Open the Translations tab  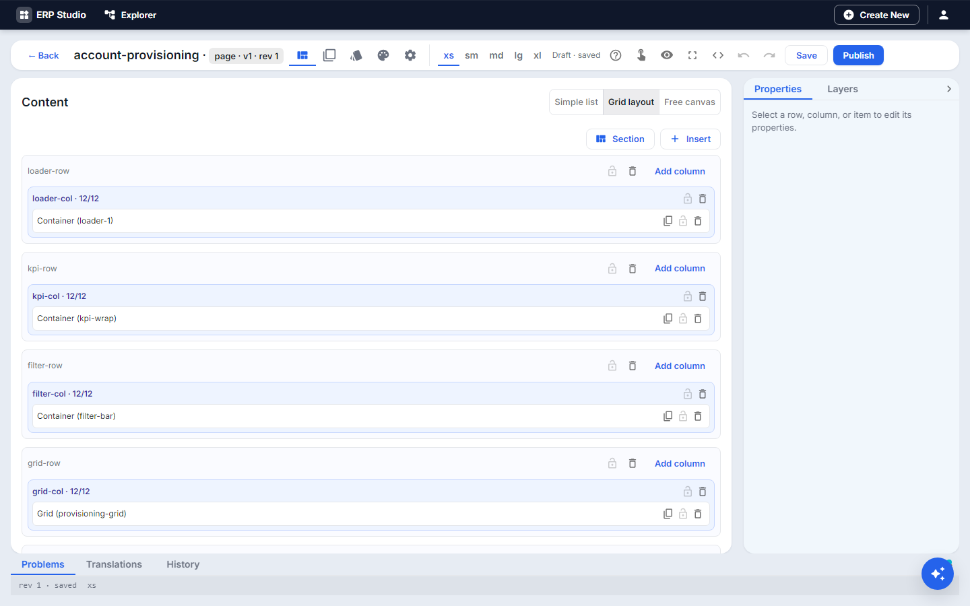pos(114,564)
